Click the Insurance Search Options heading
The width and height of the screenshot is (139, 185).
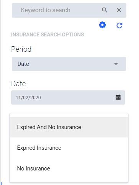(x=47, y=34)
